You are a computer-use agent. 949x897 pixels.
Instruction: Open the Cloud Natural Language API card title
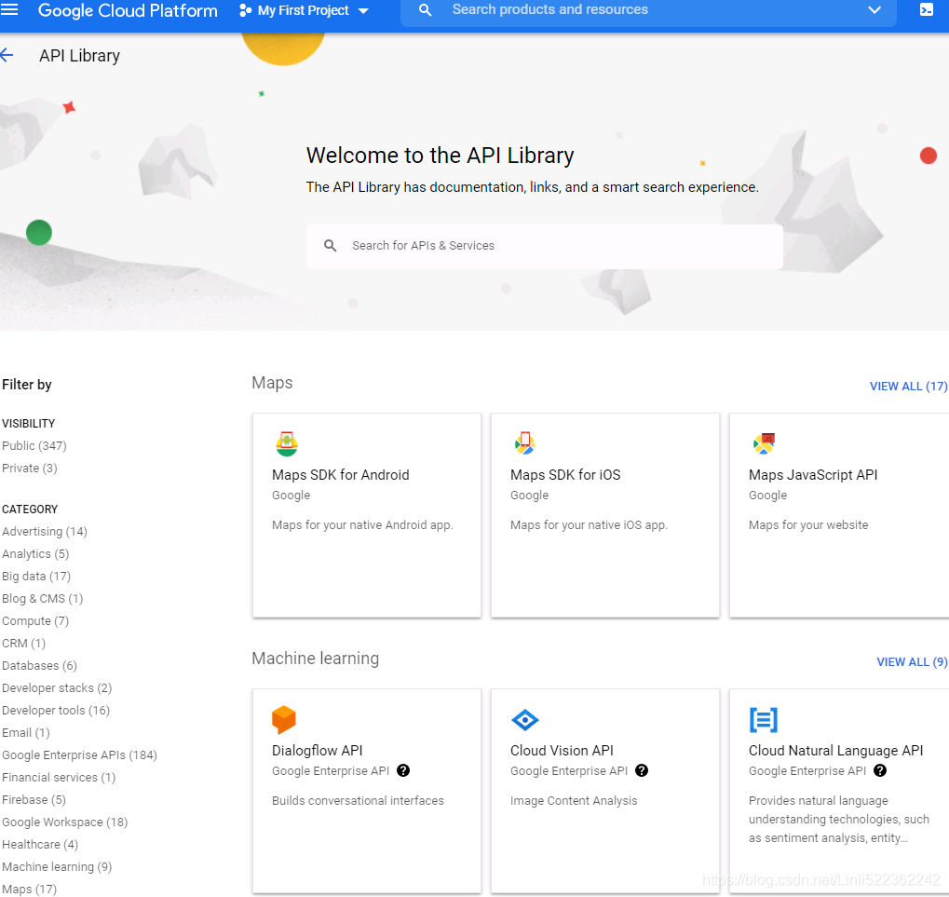pyautogui.click(x=835, y=751)
